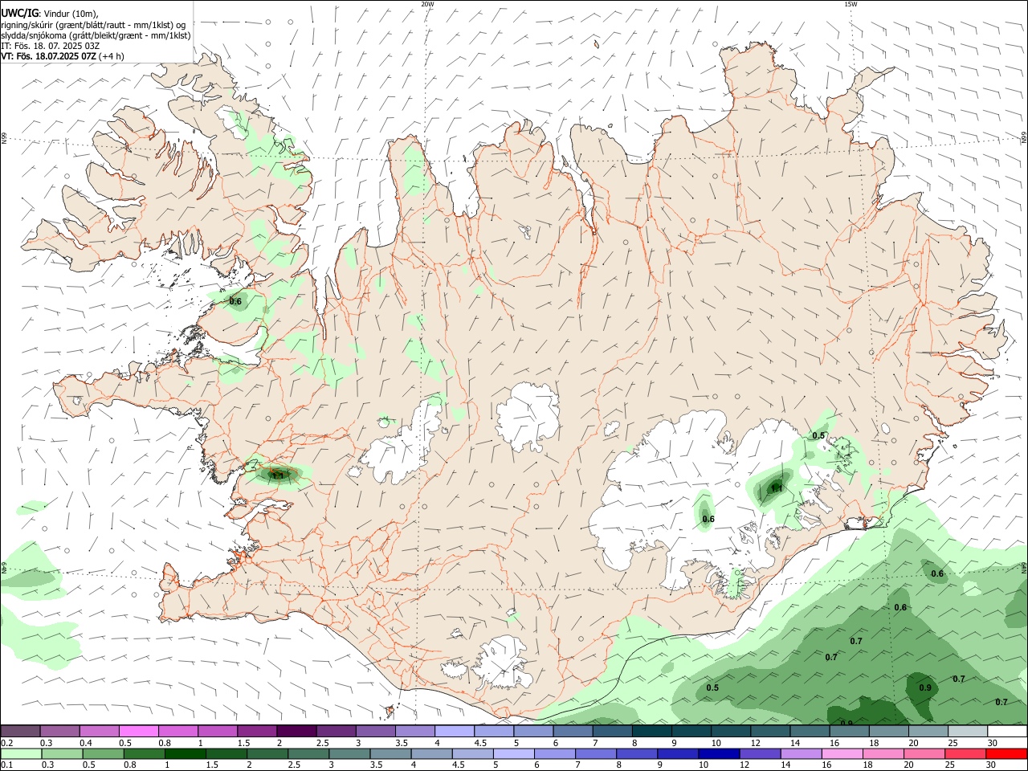
Task: Select the 'rigning/skúrir (grænt/blátt/rautt - mm/1klst) og' line
Action: click(93, 25)
